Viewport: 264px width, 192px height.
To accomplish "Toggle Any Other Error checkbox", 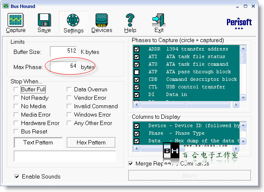I will pos(69,123).
